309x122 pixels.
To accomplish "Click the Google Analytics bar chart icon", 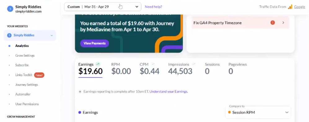I will (290, 7).
